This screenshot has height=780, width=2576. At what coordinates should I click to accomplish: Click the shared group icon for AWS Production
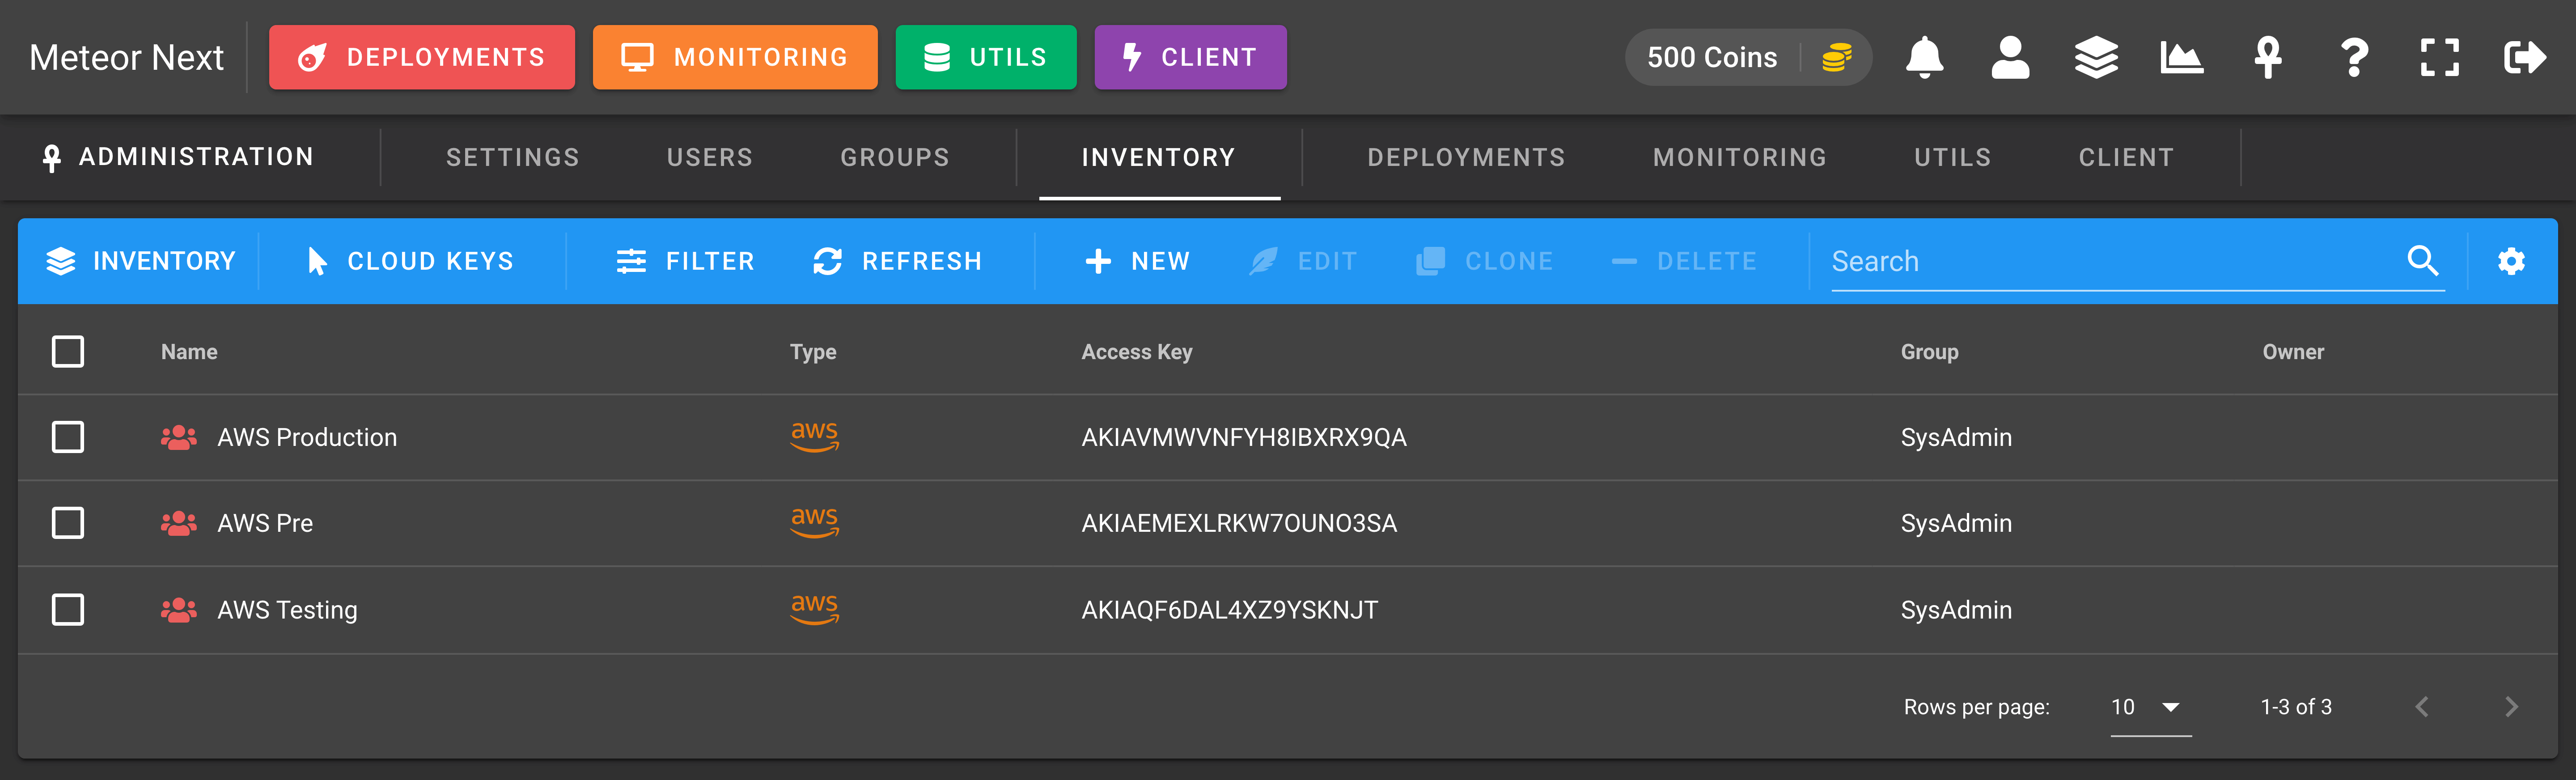179,437
